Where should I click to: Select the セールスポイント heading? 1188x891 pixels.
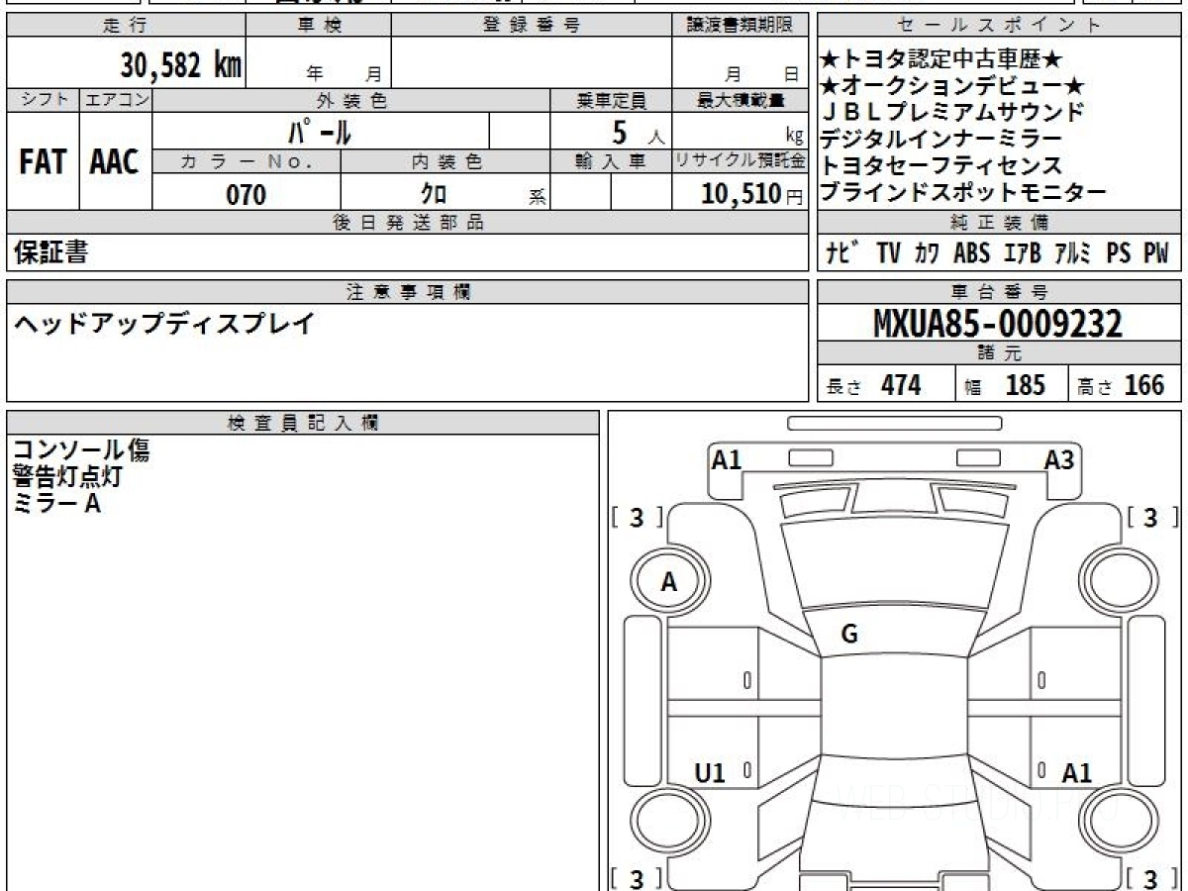pos(1000,26)
